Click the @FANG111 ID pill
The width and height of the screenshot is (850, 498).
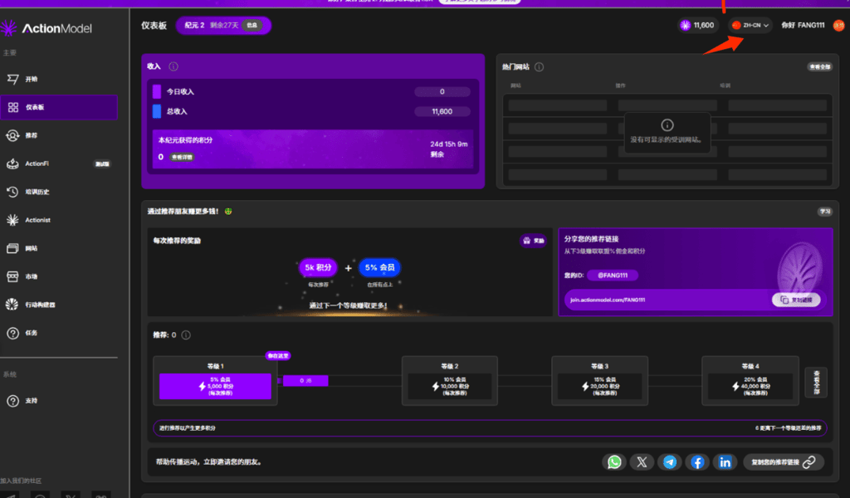click(613, 276)
